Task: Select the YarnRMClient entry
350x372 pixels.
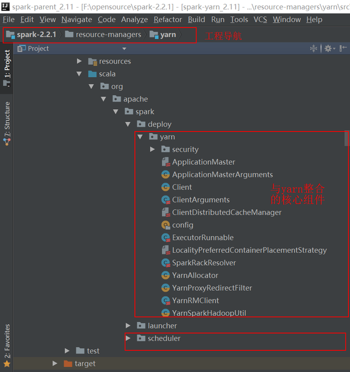Action: (x=195, y=300)
